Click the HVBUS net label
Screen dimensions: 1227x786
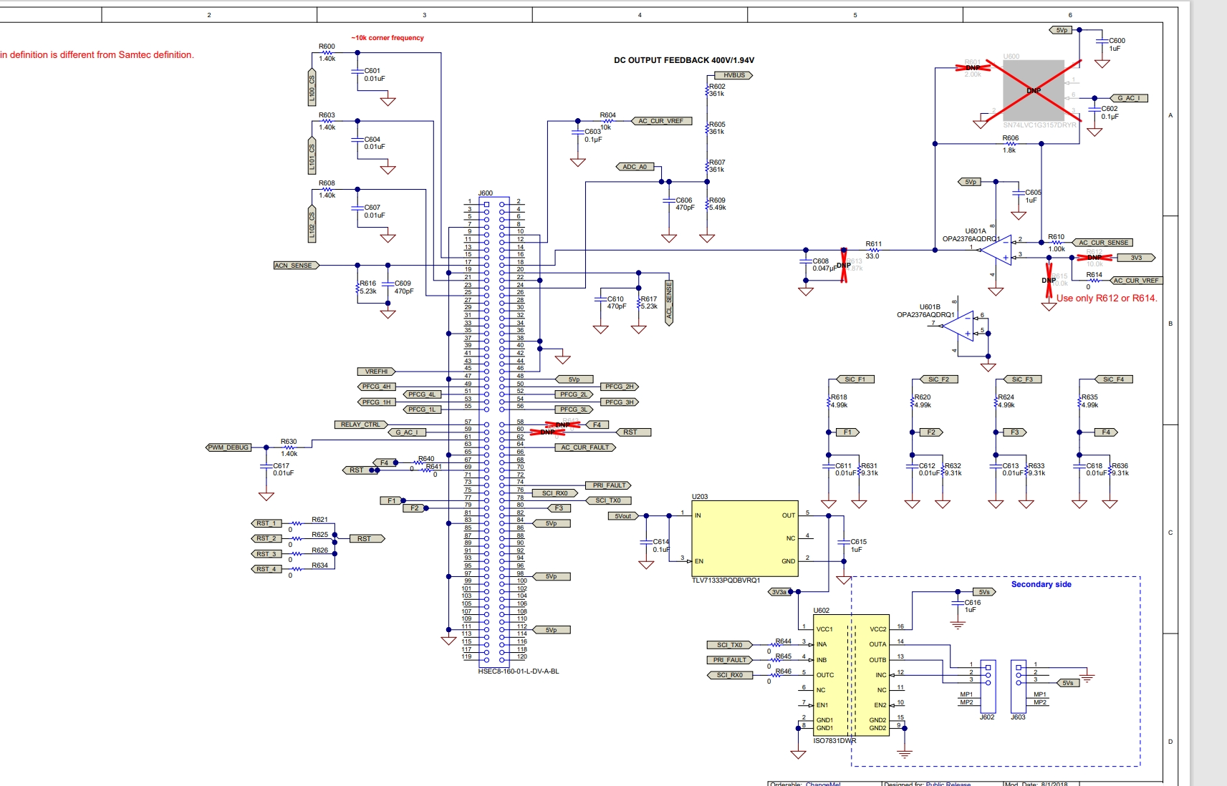click(733, 75)
